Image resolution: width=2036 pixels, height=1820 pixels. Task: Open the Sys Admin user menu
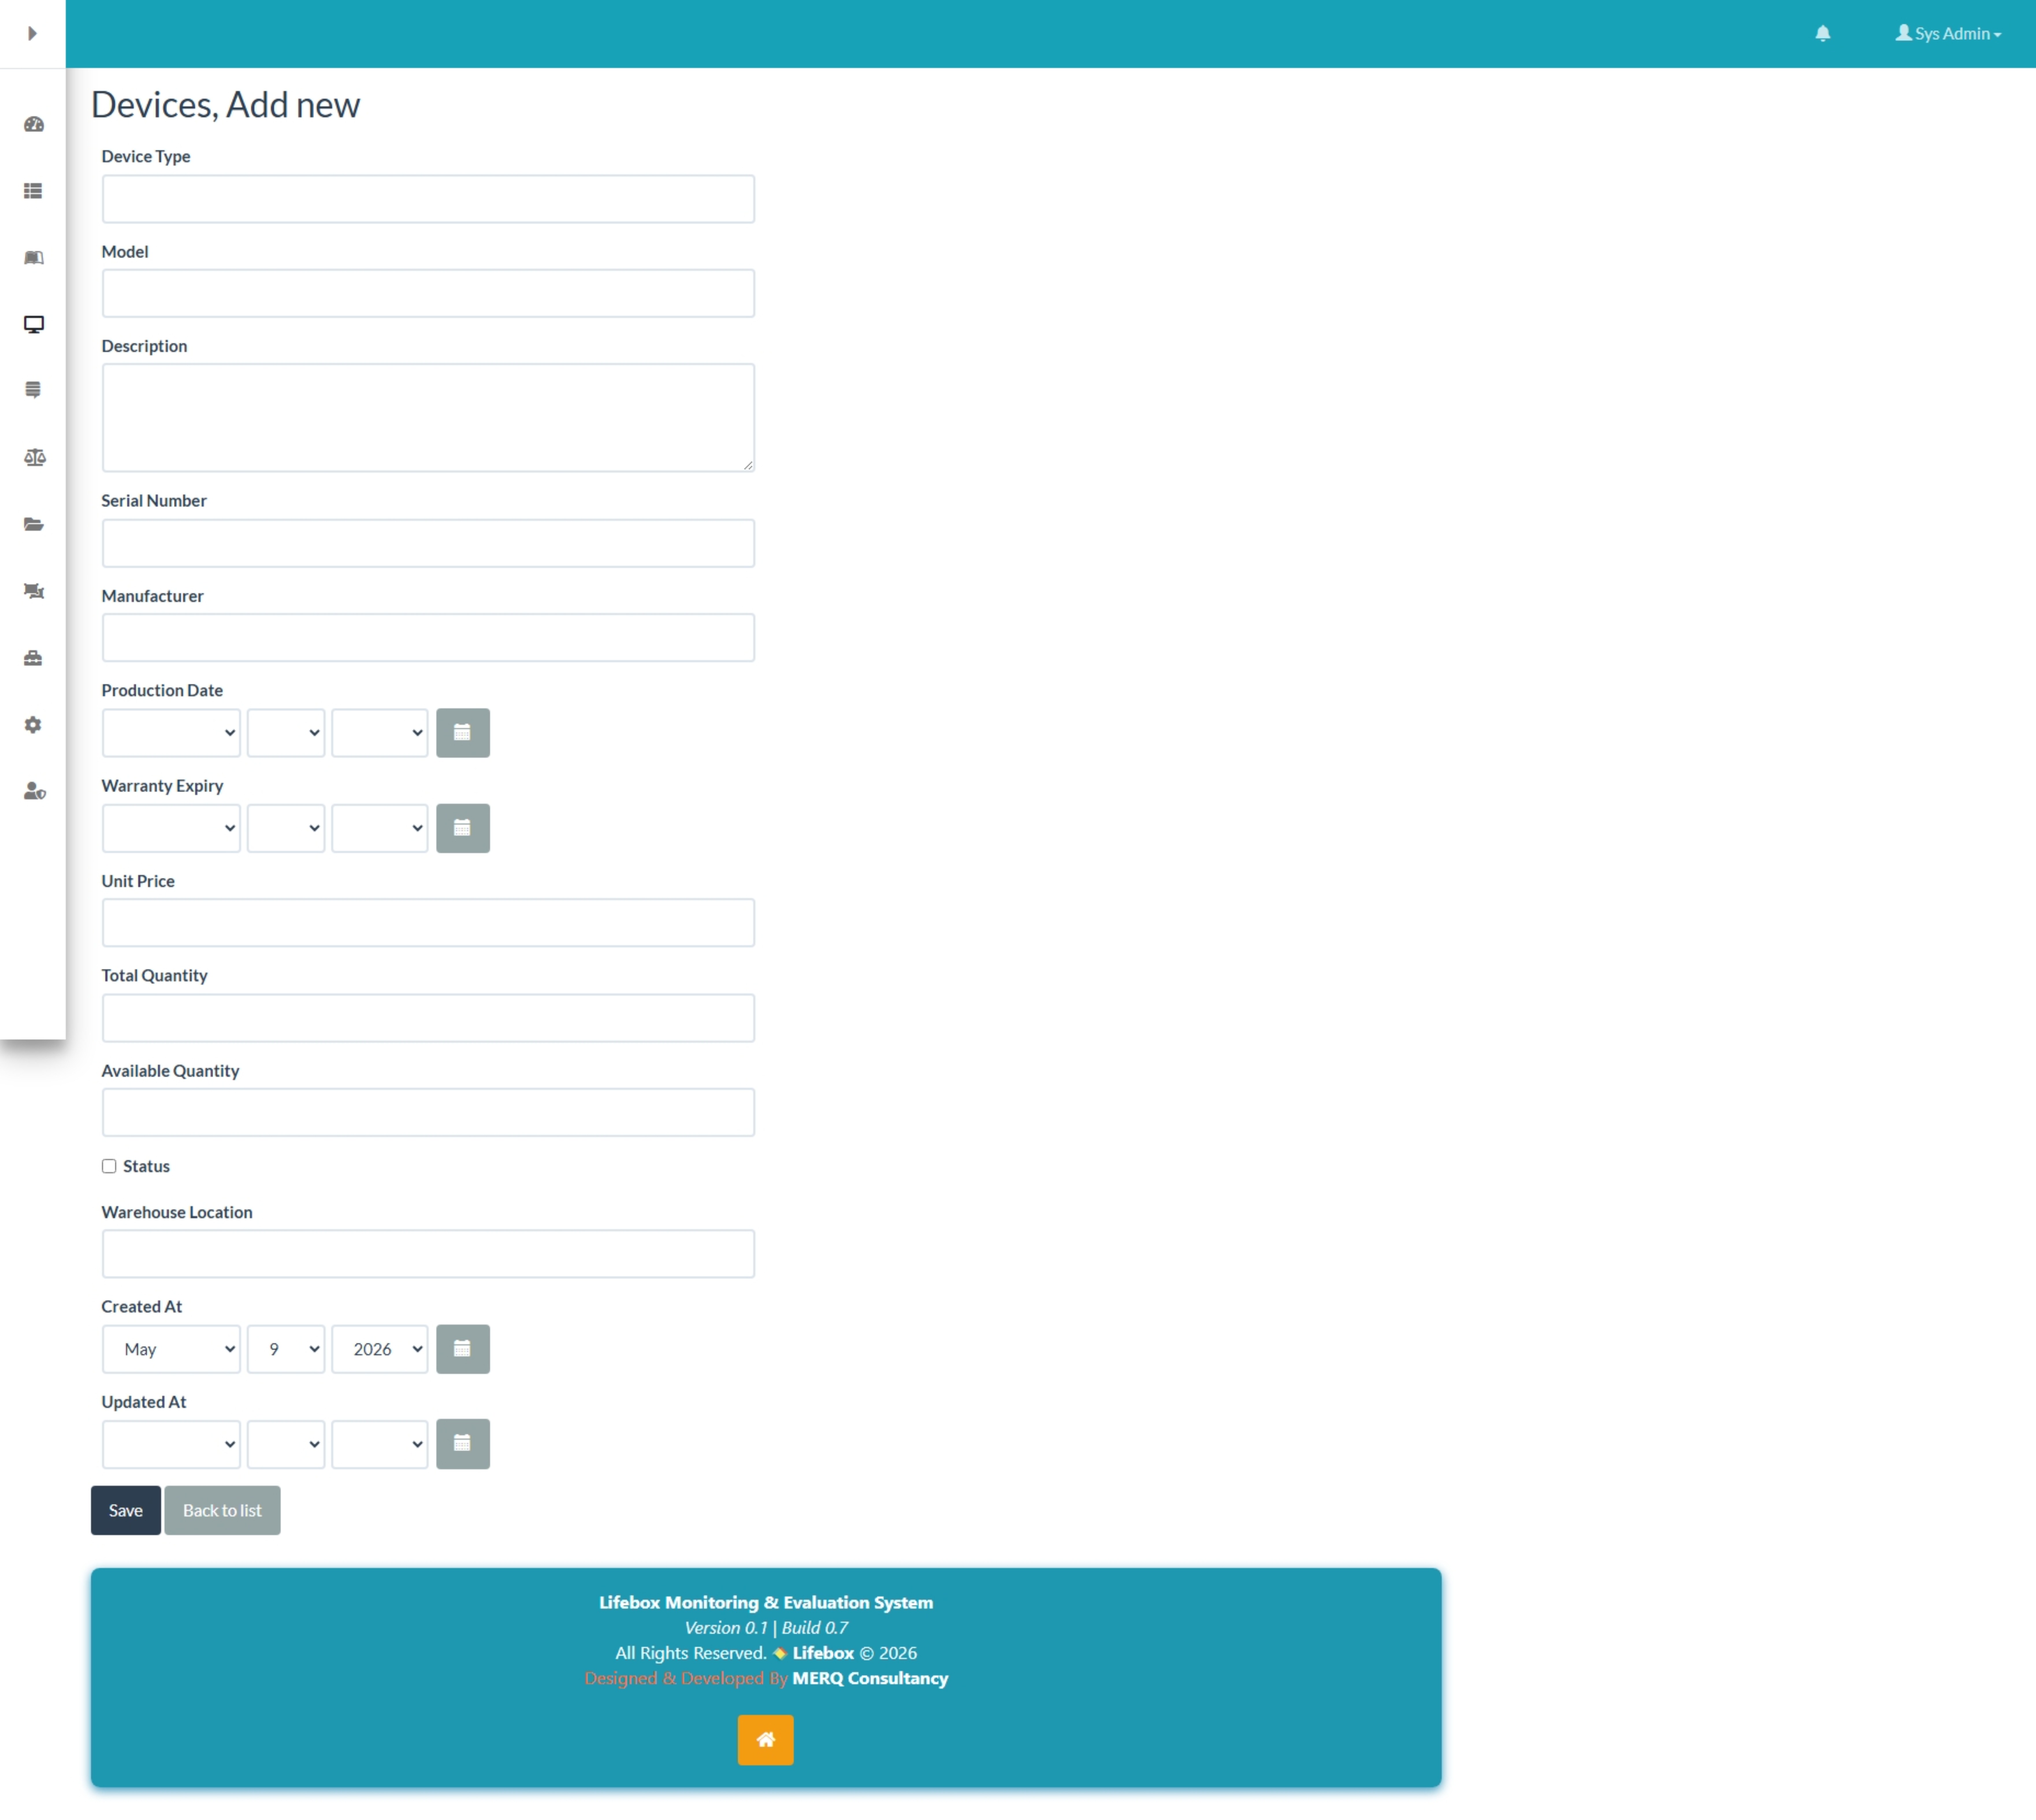pos(1948,34)
